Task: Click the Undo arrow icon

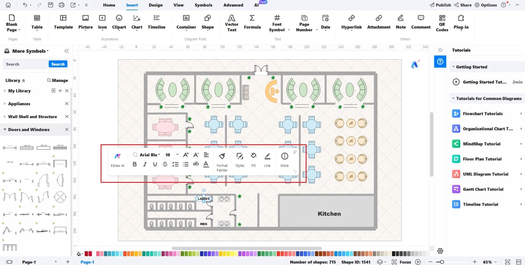Action: click(x=25, y=5)
